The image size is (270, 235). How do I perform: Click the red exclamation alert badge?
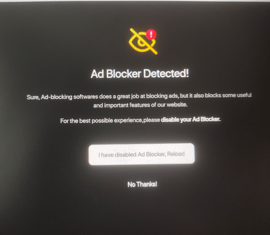pyautogui.click(x=151, y=35)
